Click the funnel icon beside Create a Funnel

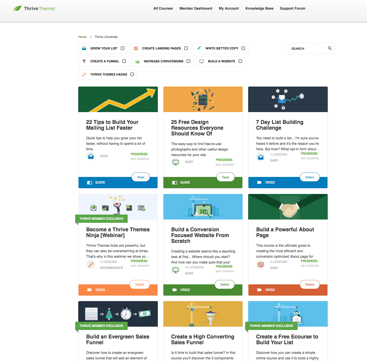pyautogui.click(x=84, y=62)
